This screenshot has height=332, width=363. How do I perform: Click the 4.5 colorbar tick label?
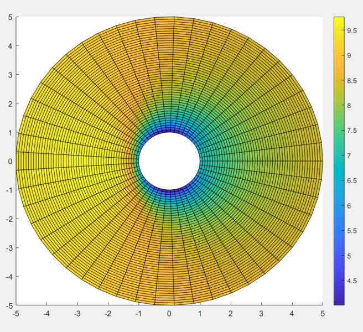pos(351,281)
